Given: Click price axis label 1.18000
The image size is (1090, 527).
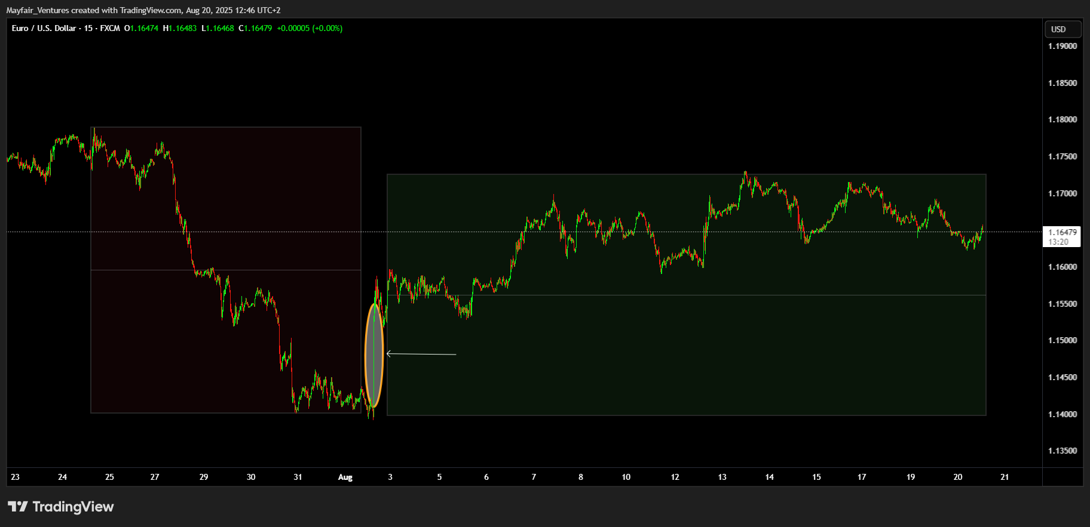Looking at the screenshot, I should point(1063,119).
